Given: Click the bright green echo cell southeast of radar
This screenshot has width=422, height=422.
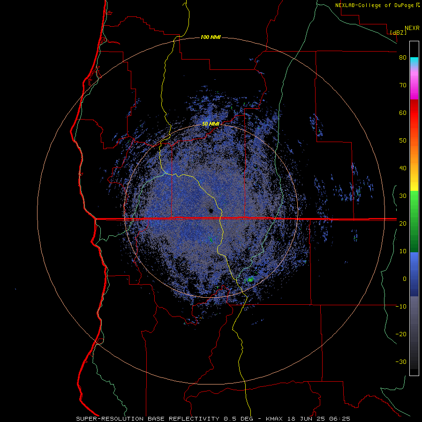Looking at the screenshot, I should click(x=250, y=279).
